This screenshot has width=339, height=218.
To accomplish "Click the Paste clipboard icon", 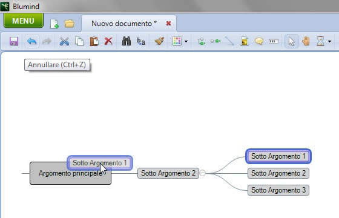I will click(94, 41).
